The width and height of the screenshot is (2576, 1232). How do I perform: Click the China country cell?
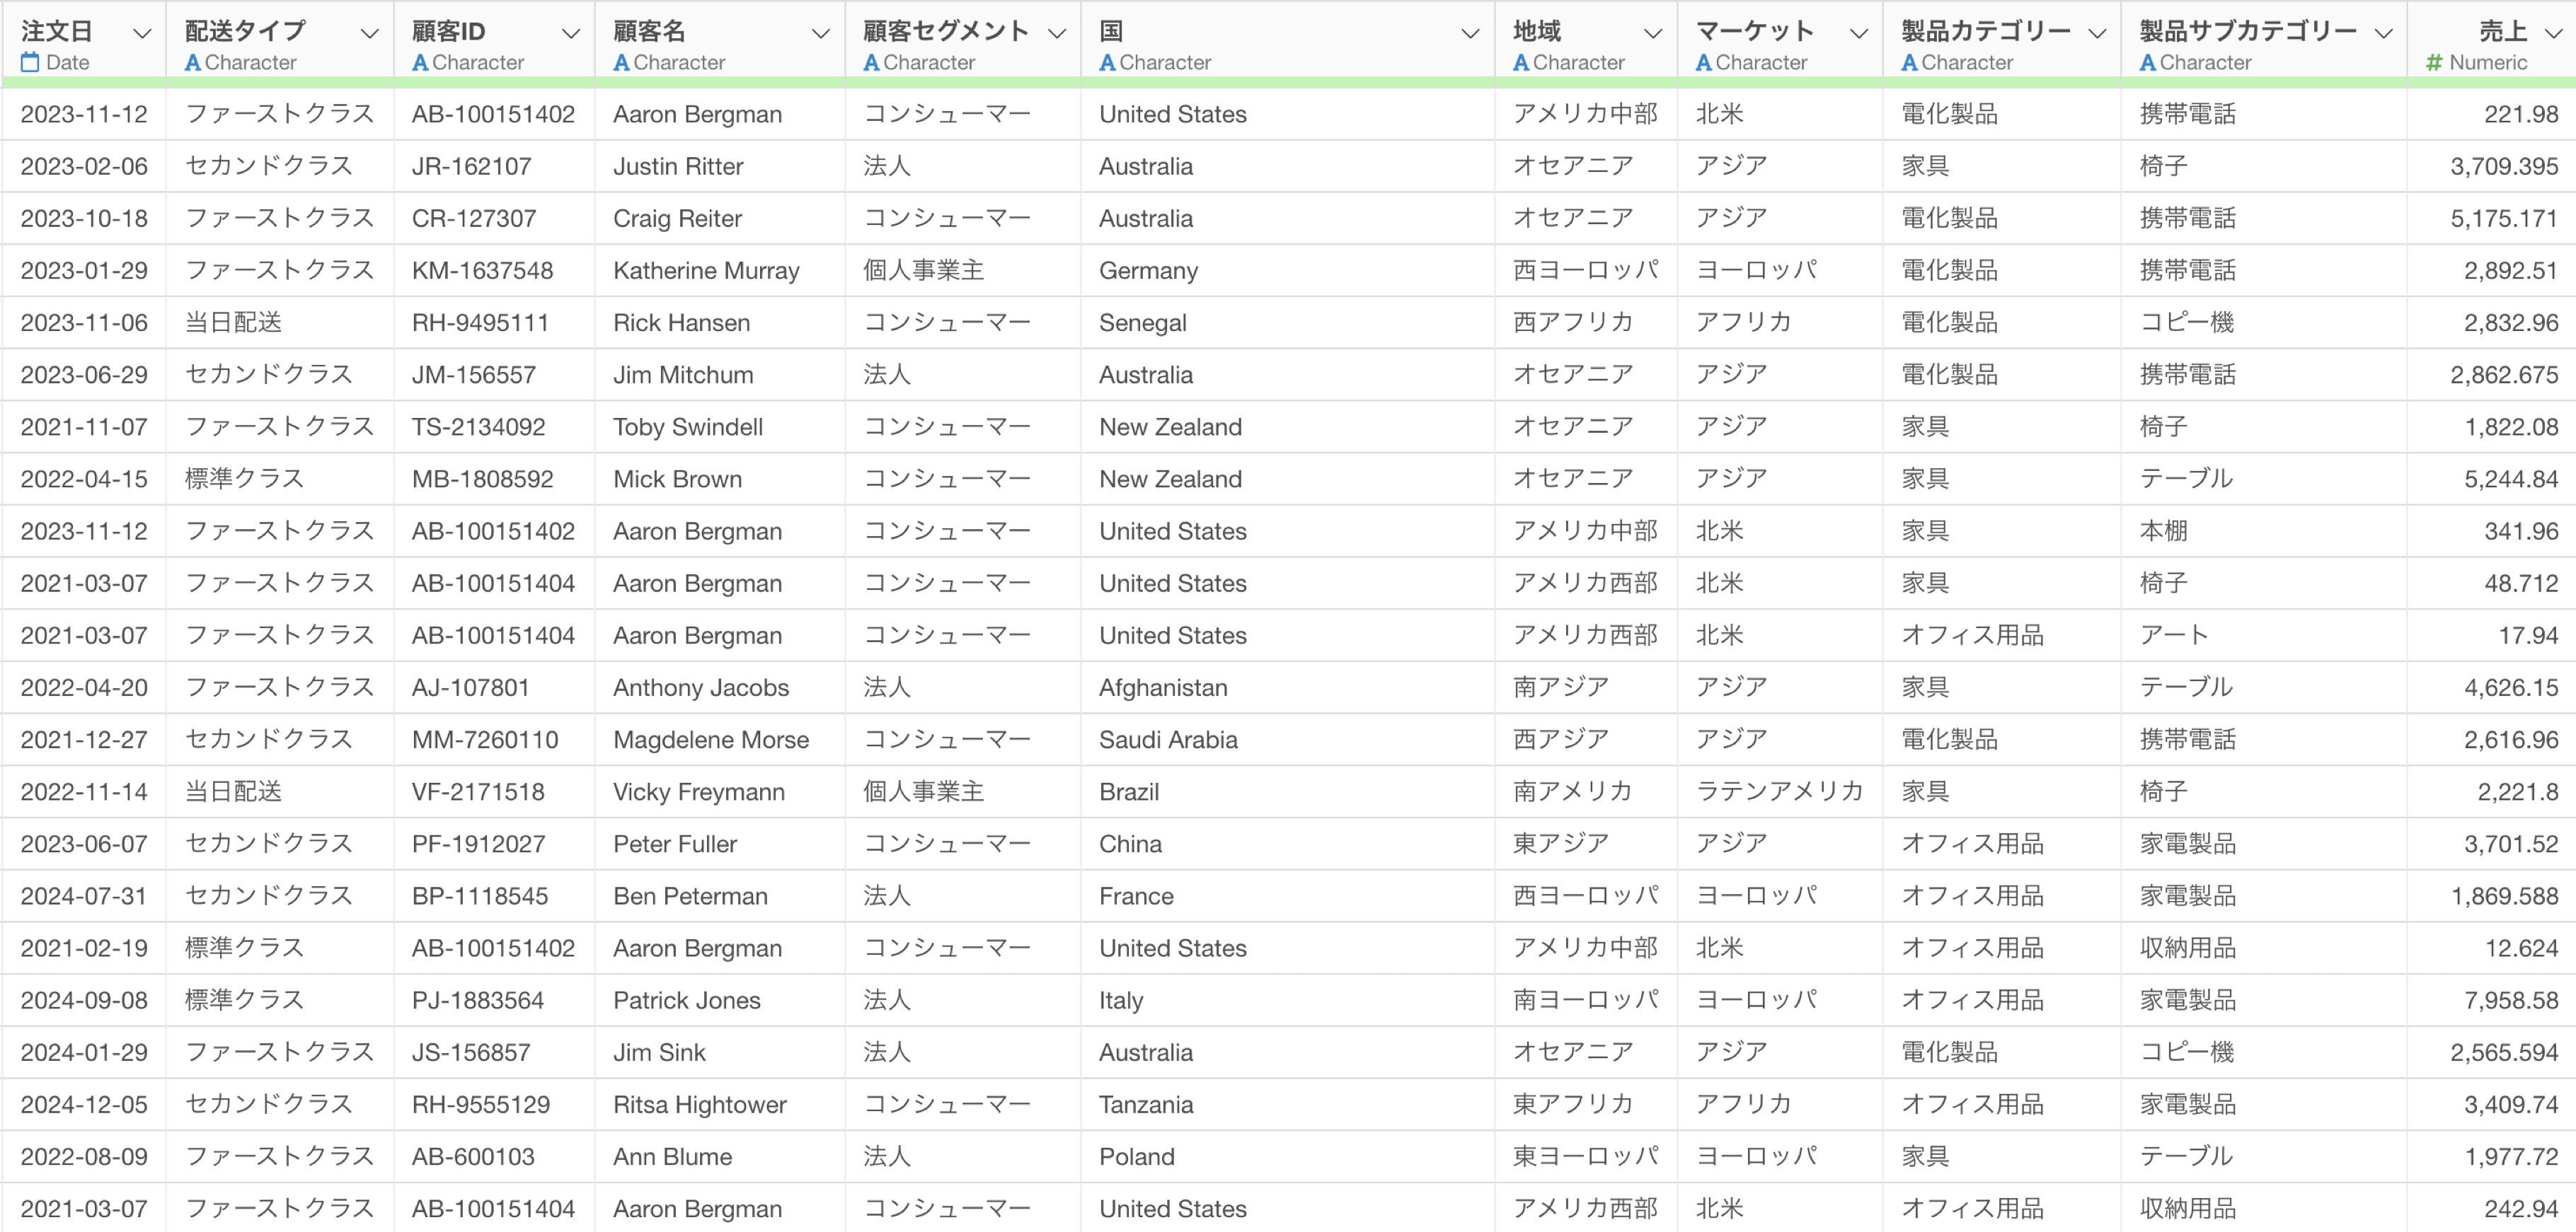coord(1130,843)
